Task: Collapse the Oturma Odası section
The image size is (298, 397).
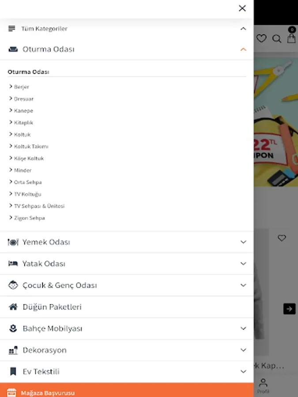Action: [x=243, y=49]
